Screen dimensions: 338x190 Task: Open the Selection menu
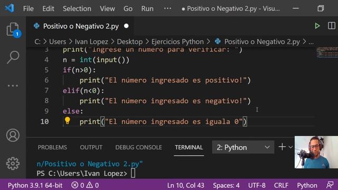click(x=77, y=8)
